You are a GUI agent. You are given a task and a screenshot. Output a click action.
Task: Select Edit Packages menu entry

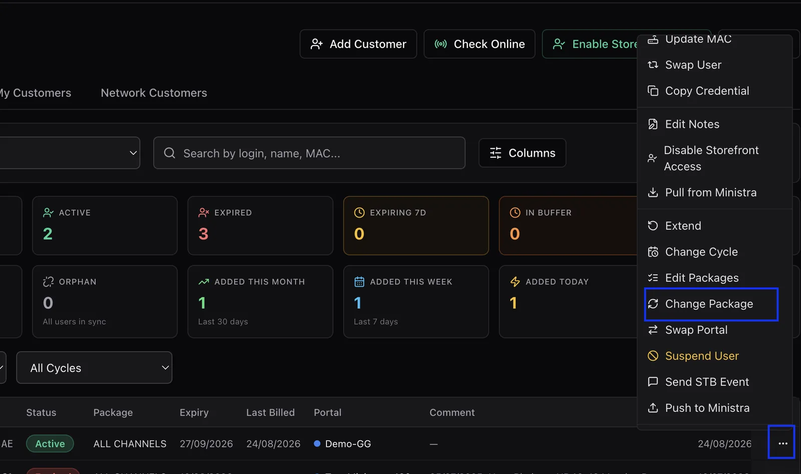pyautogui.click(x=714, y=278)
